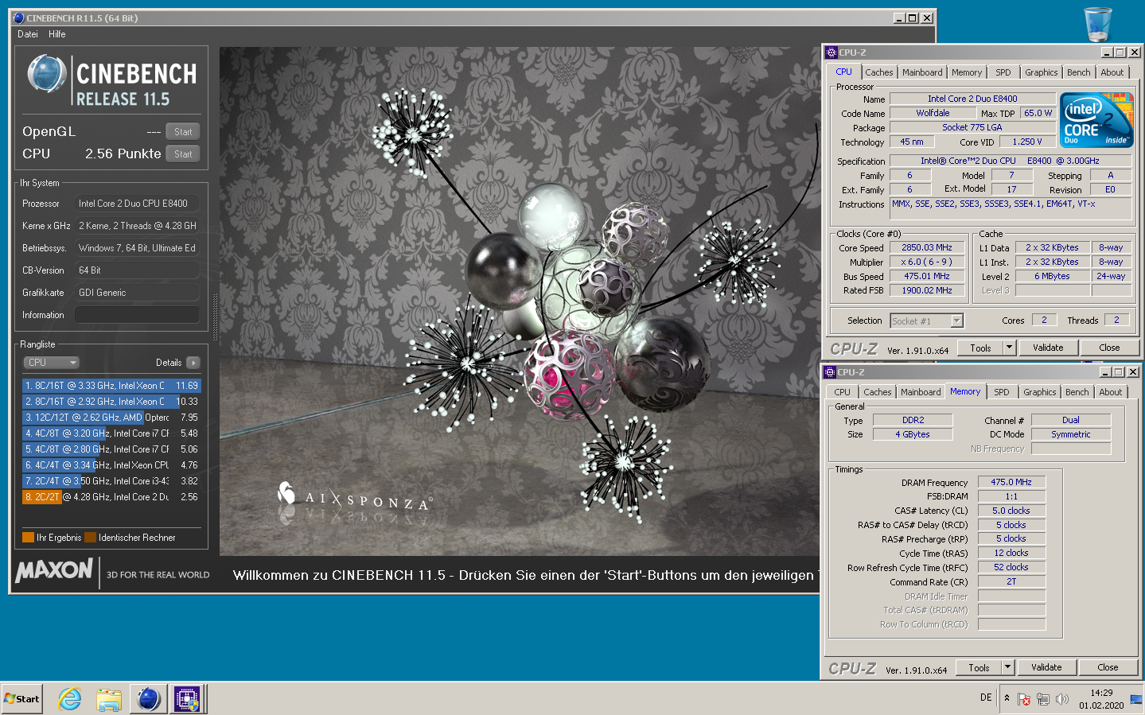Click the network tray icon
Viewport: 1145px width, 715px height.
pyautogui.click(x=1043, y=699)
